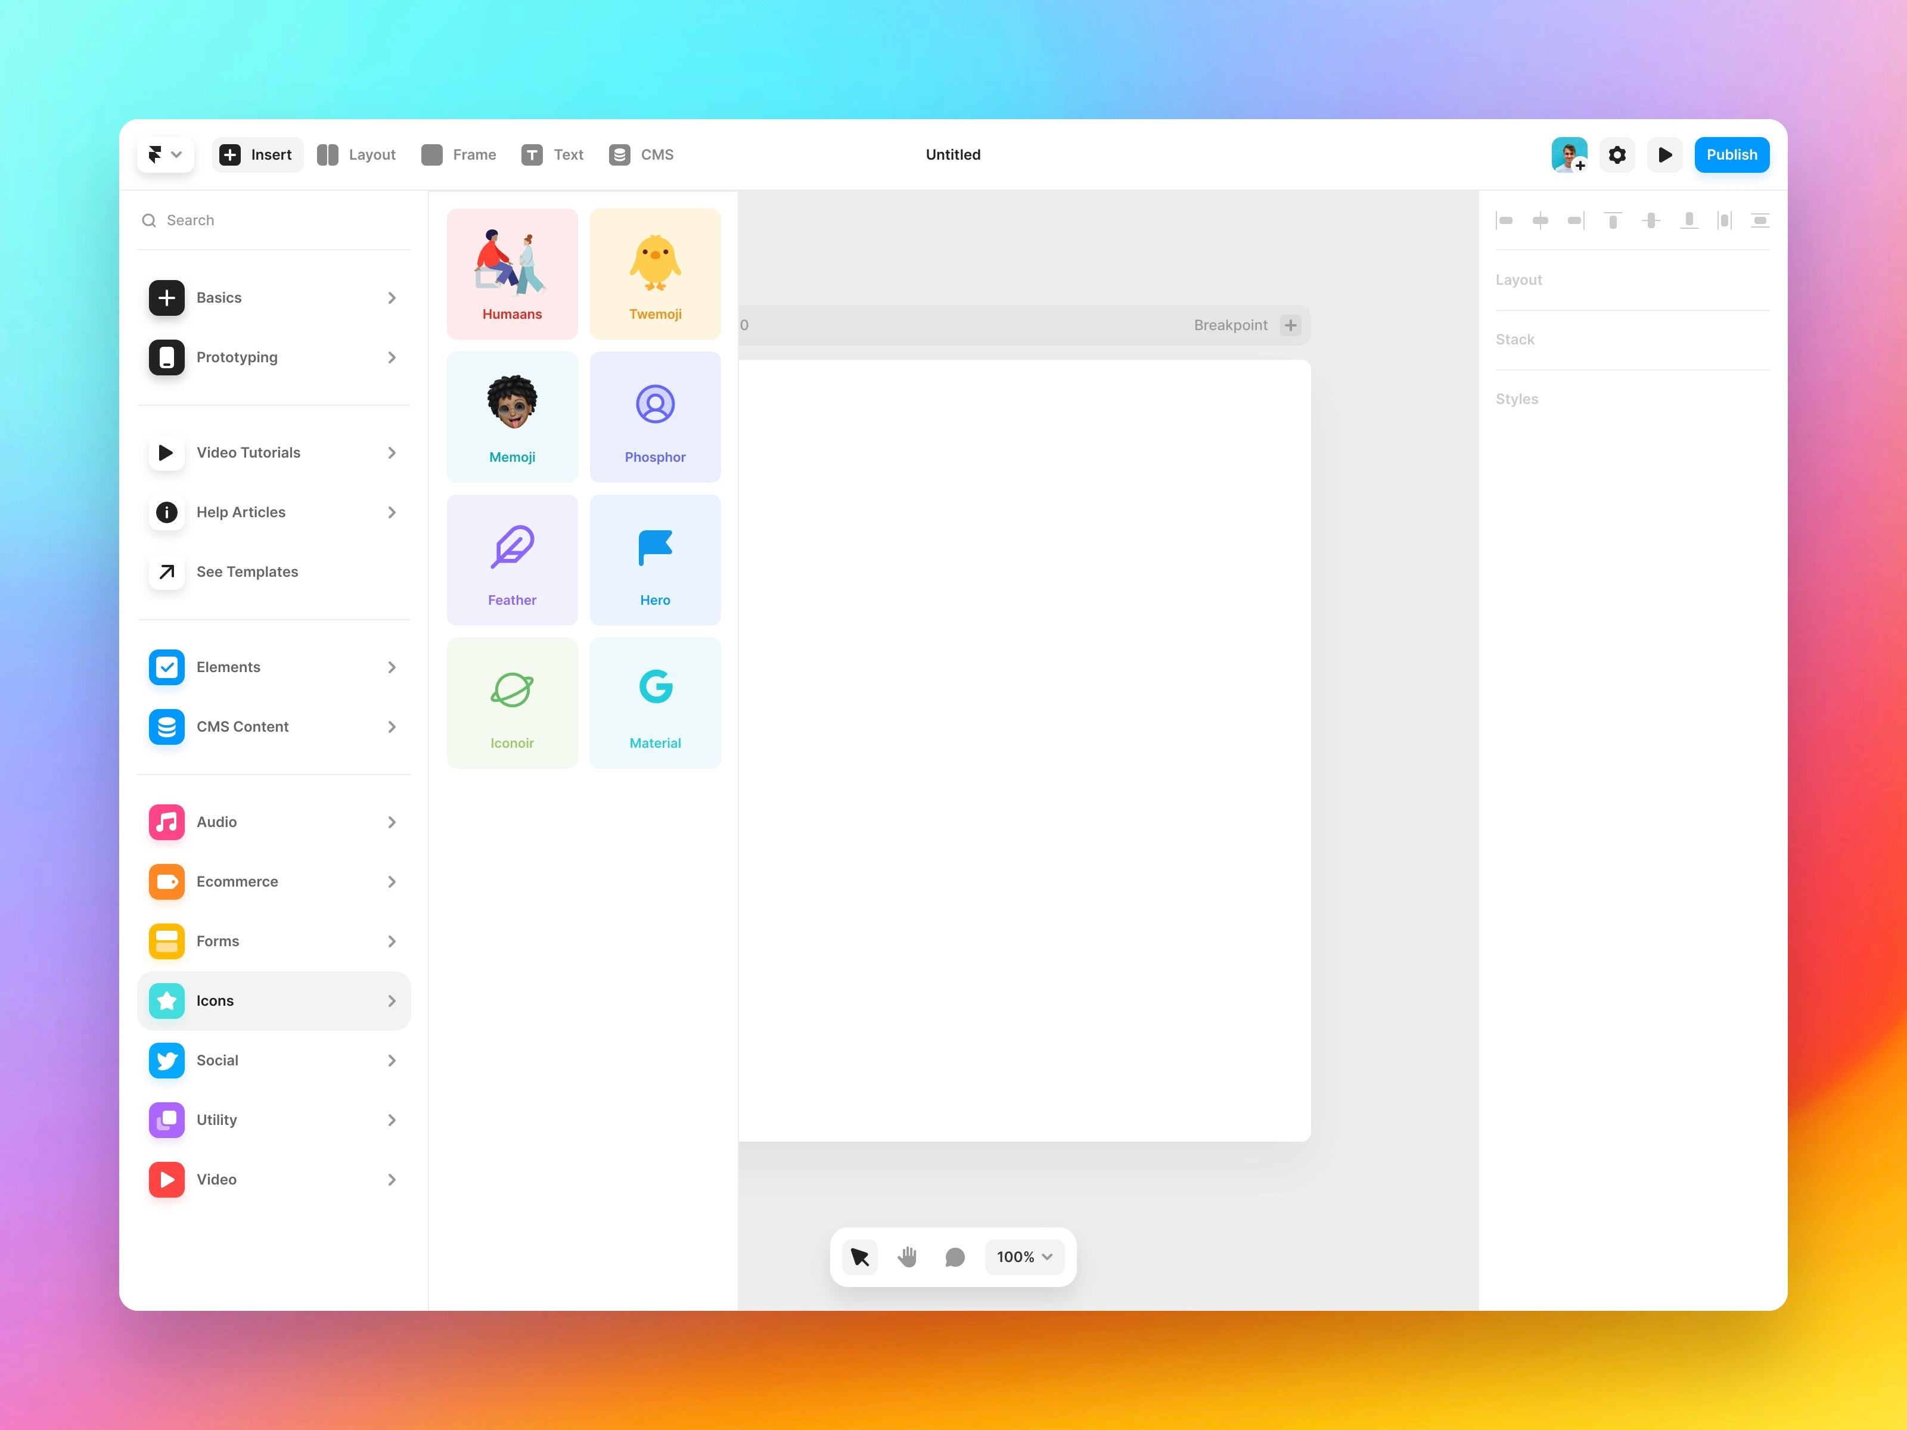Select the Phosphor icon library
The height and width of the screenshot is (1430, 1907).
coord(655,418)
